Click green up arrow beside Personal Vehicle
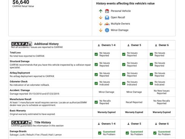 pyautogui.click(x=100, y=11)
